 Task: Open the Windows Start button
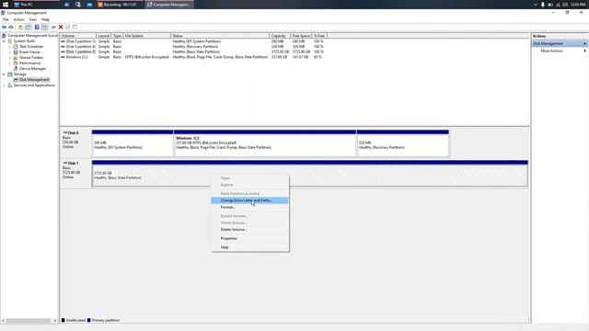pyautogui.click(x=6, y=5)
